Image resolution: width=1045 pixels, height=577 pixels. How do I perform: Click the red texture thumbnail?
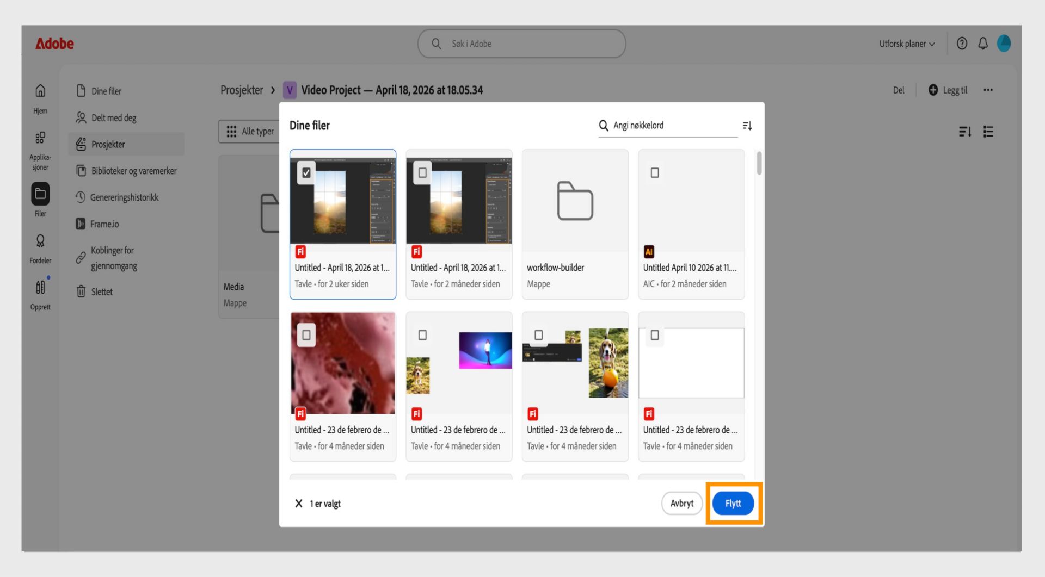(343, 363)
